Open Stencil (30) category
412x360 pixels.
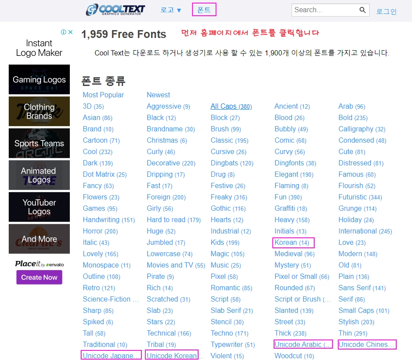pyautogui.click(x=227, y=322)
